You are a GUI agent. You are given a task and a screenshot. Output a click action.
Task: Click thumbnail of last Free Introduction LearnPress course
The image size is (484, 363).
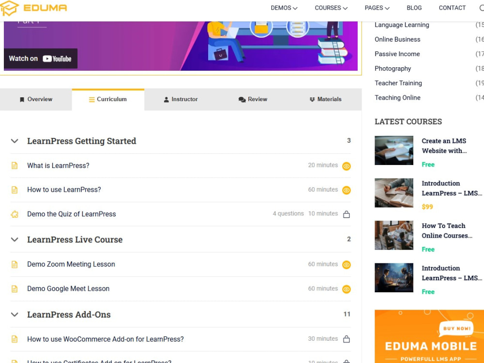pos(394,277)
